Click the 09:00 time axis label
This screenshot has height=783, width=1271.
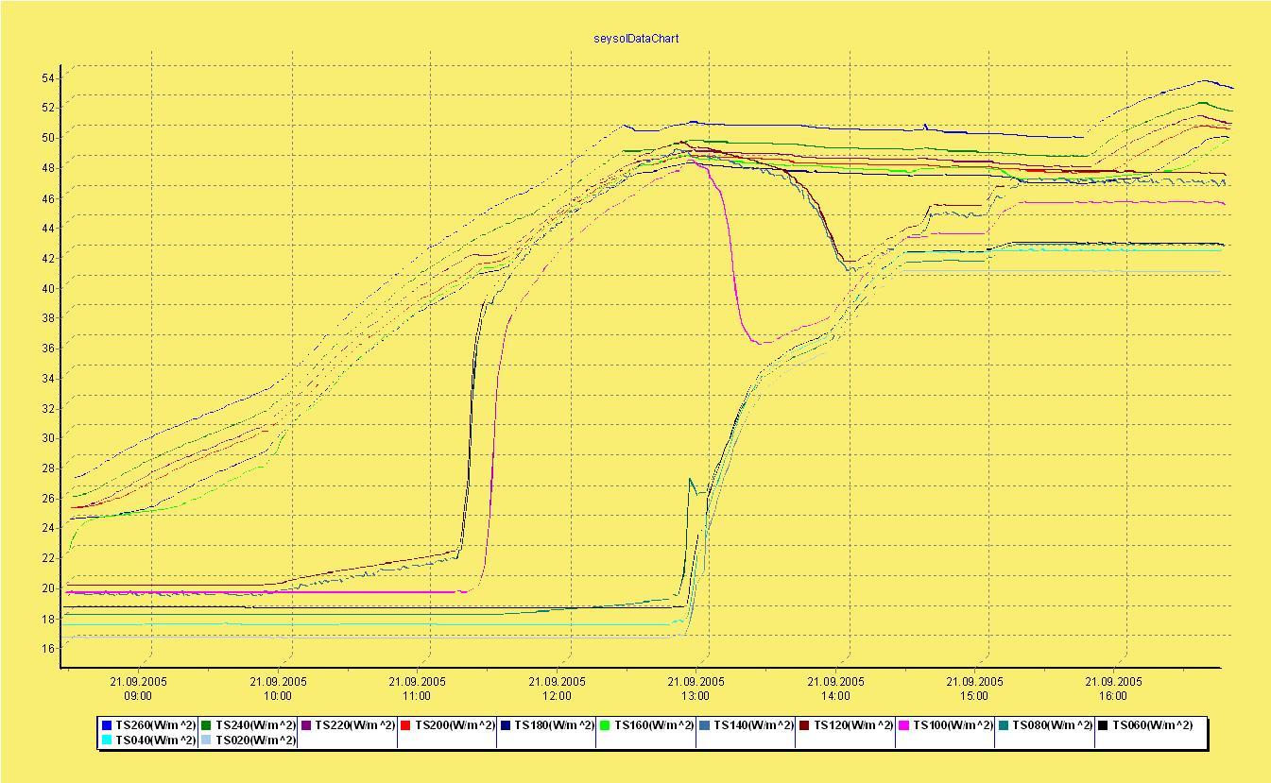(x=137, y=696)
